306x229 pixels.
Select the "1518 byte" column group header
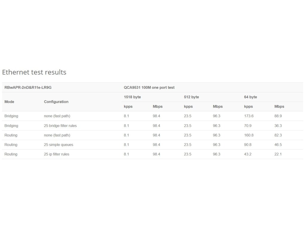point(132,97)
